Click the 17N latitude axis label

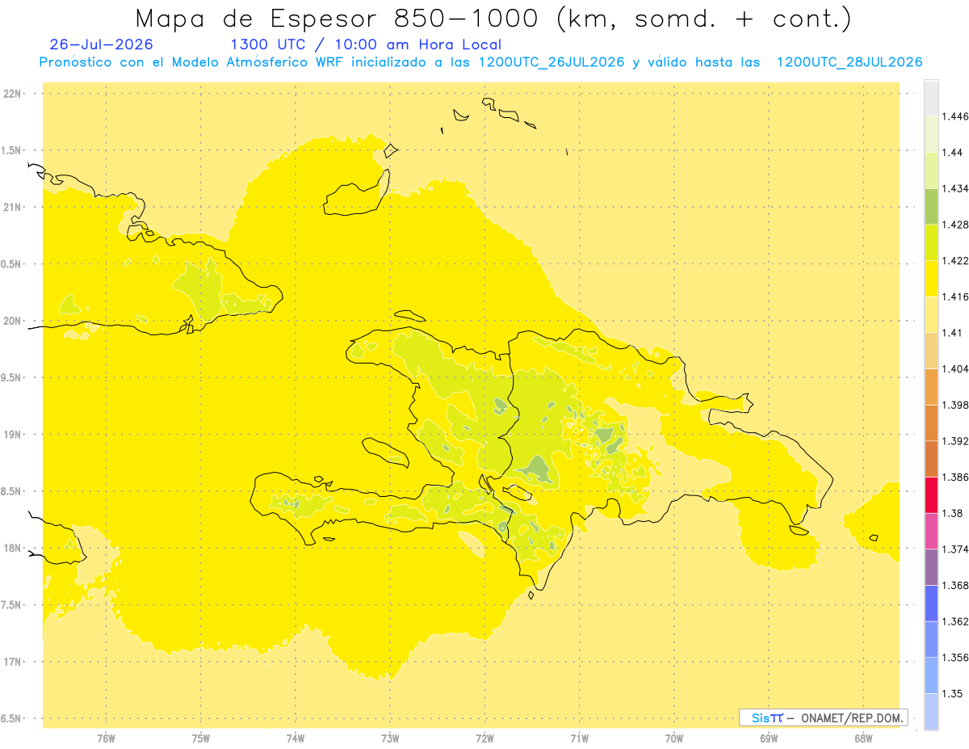click(13, 662)
